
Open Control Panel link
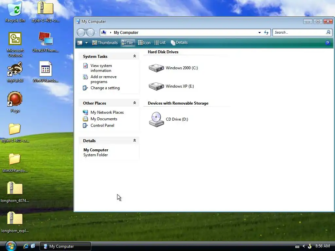(98, 125)
